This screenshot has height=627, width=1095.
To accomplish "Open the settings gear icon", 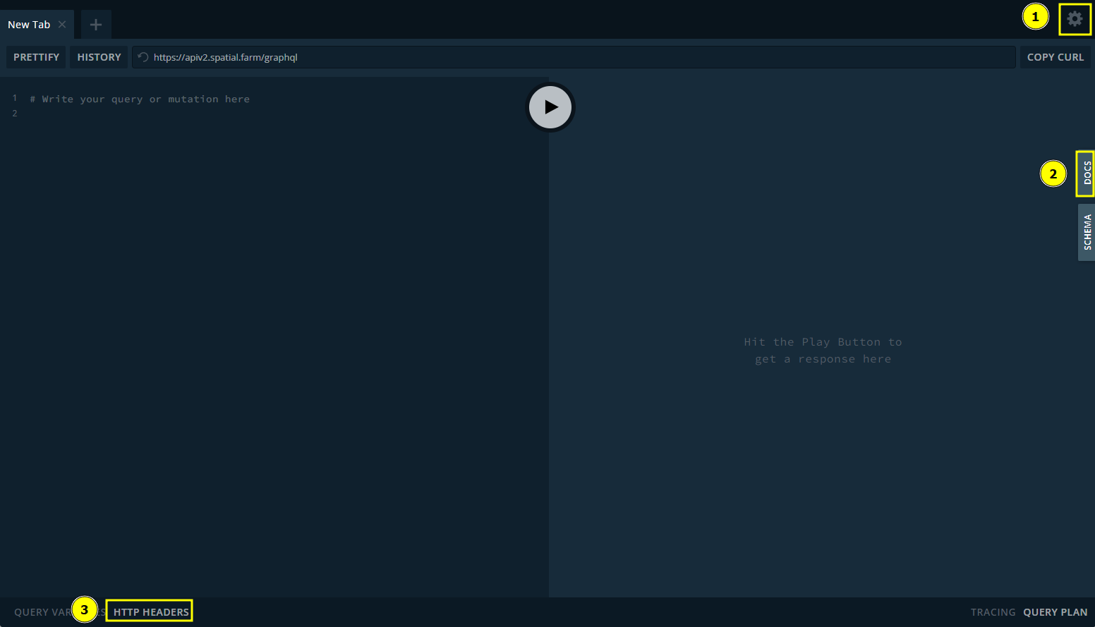I will (1075, 19).
